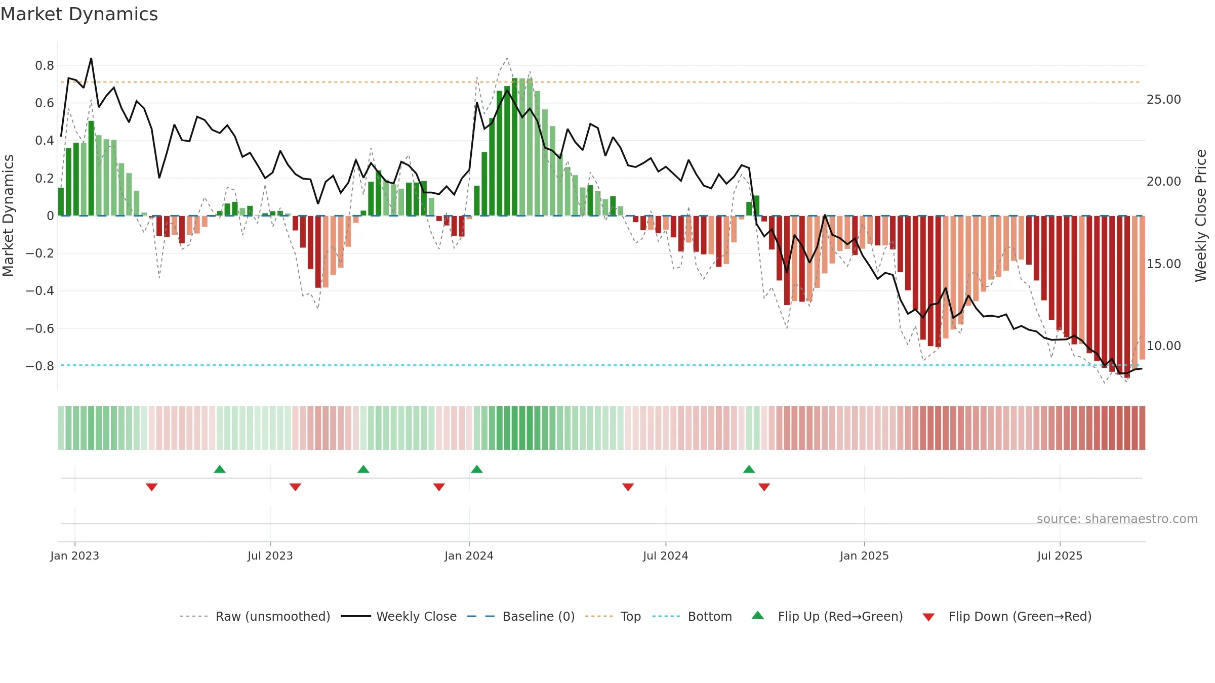Click the 25.00 price axis tick
Image resolution: width=1215 pixels, height=683 pixels.
pos(1164,100)
